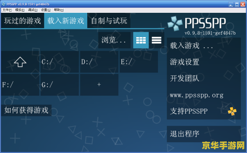Switch to 玩过的游戏 tab
The image size is (247, 153).
click(23, 21)
